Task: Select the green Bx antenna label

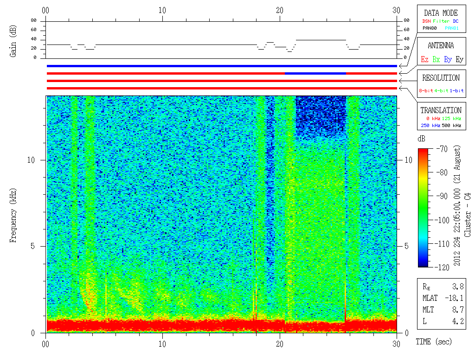Action: [436, 59]
